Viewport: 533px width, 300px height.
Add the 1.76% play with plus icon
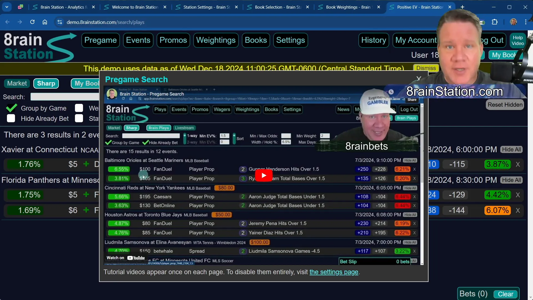(x=86, y=164)
